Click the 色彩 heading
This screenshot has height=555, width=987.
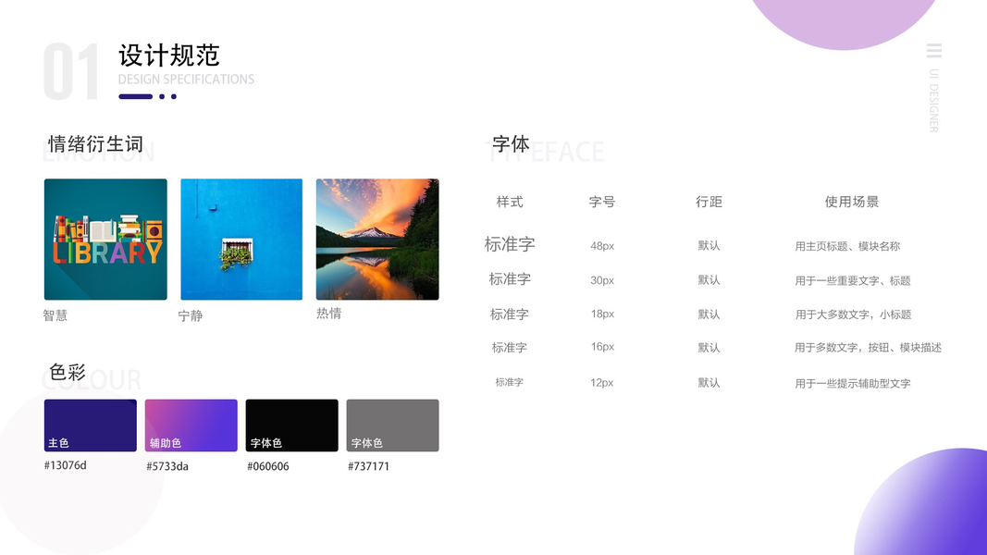(x=68, y=372)
